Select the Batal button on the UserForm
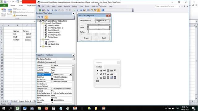Screen dimensions: 198x111 click(104, 38)
